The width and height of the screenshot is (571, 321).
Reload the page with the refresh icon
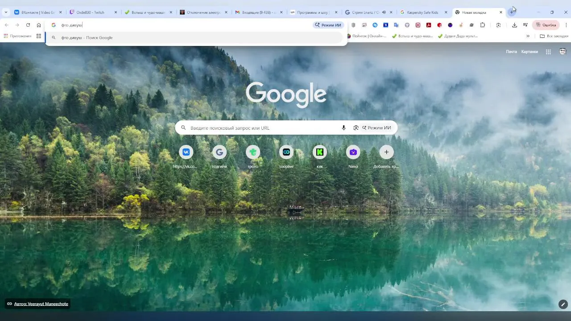coord(28,25)
